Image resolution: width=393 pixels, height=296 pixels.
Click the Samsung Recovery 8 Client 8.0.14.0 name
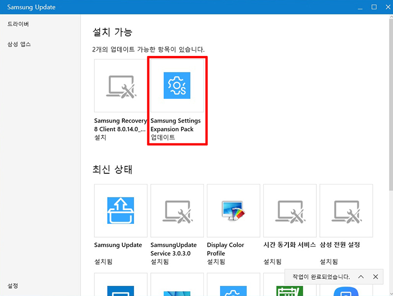120,125
